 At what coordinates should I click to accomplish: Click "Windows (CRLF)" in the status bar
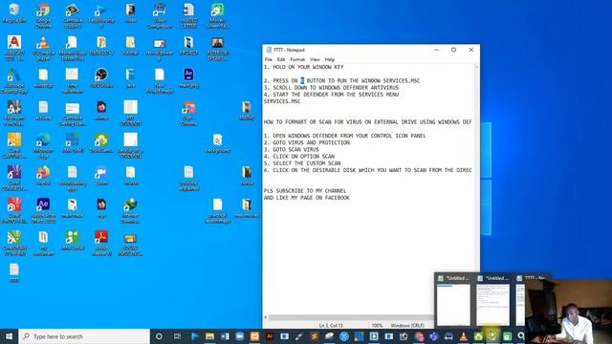coord(407,325)
